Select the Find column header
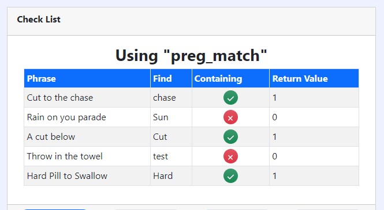The height and width of the screenshot is (210, 384). coord(171,79)
